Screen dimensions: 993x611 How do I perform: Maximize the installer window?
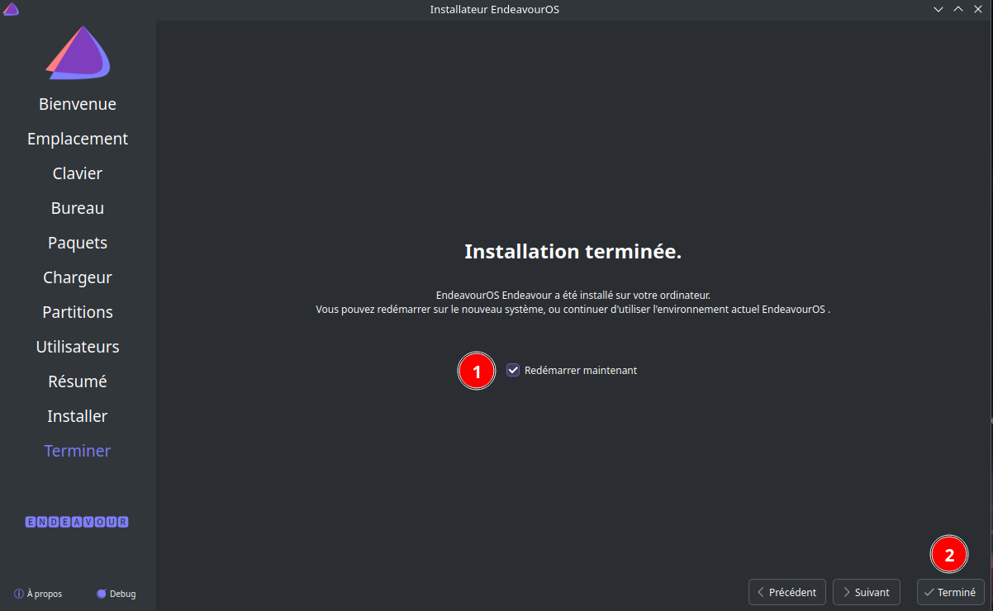coord(958,9)
